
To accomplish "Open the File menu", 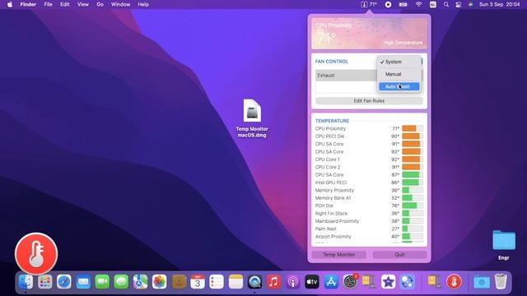I will [48, 4].
